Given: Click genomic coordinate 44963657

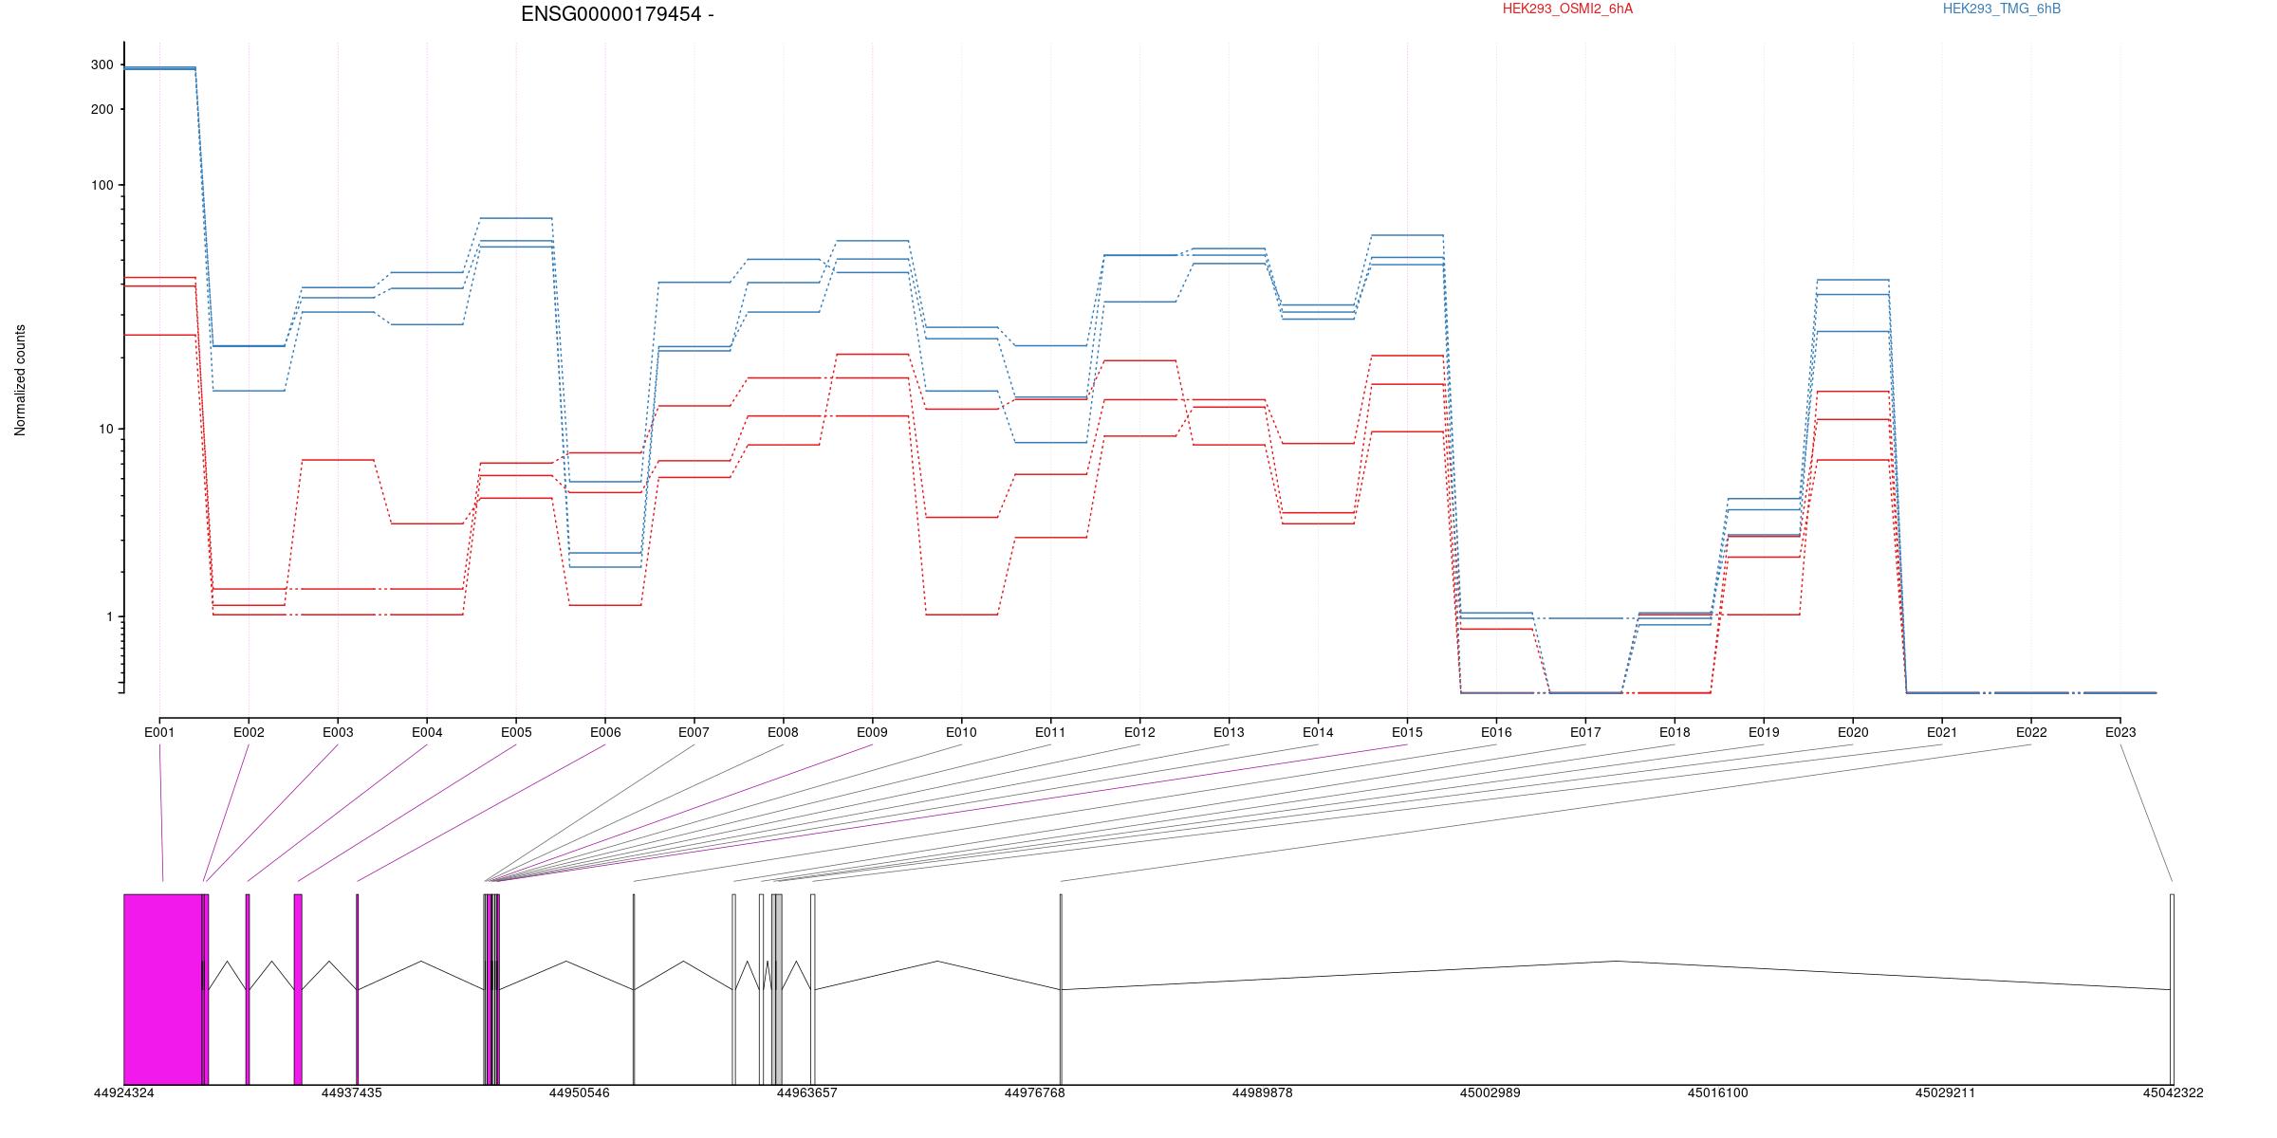Looking at the screenshot, I should (x=806, y=1092).
